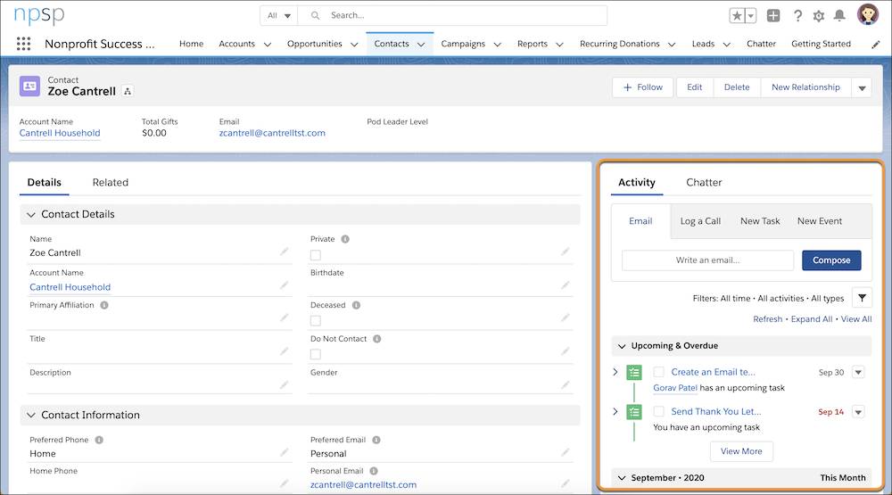Open the Chatter navigation tab

(x=761, y=44)
